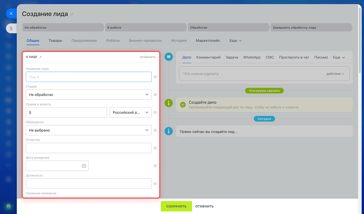364x214 pixels.
Task: Select Письмо tab in timeline
Action: [x=321, y=57]
